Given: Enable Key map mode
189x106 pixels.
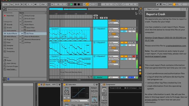Looking at the screenshot, I should (x=164, y=4).
